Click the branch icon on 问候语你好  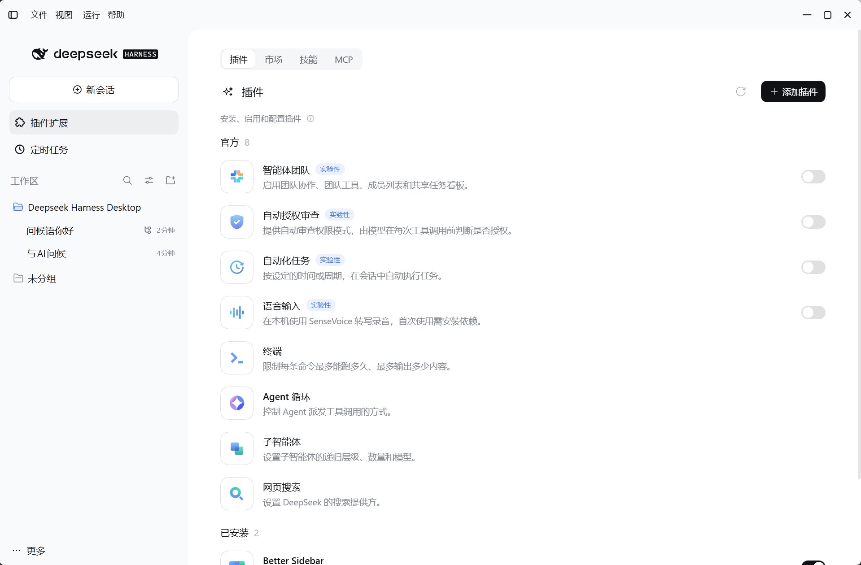click(148, 230)
